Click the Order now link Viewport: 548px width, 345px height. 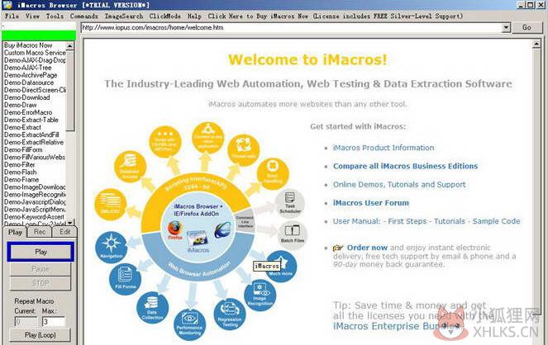point(367,248)
